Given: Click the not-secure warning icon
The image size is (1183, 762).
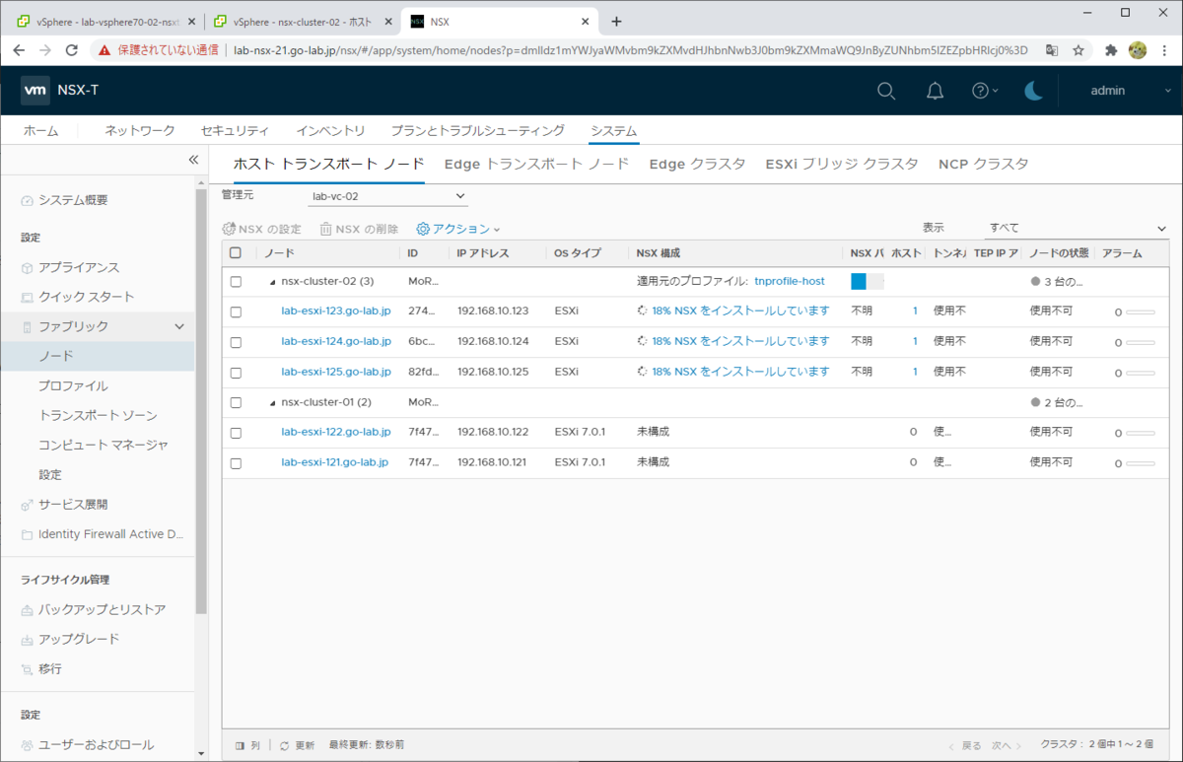Looking at the screenshot, I should [104, 49].
